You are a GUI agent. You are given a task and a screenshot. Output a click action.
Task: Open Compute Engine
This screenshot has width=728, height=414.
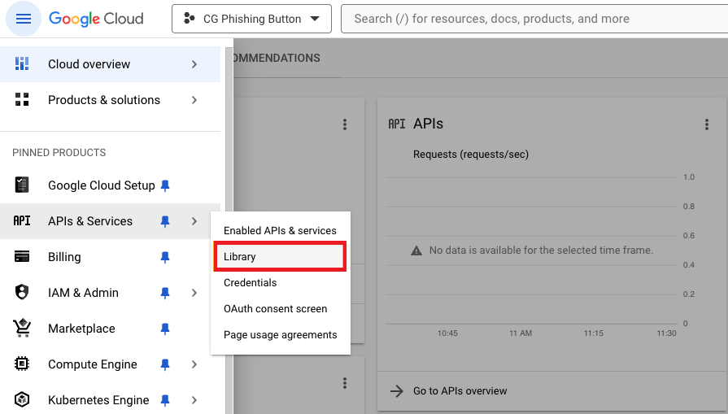[110, 364]
